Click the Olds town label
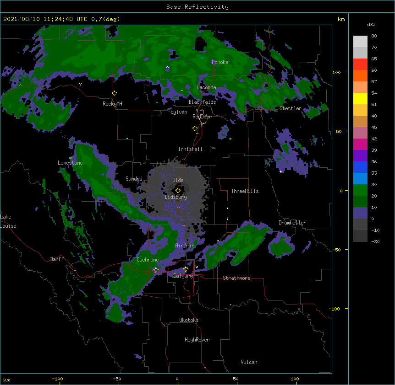 [x=178, y=180]
